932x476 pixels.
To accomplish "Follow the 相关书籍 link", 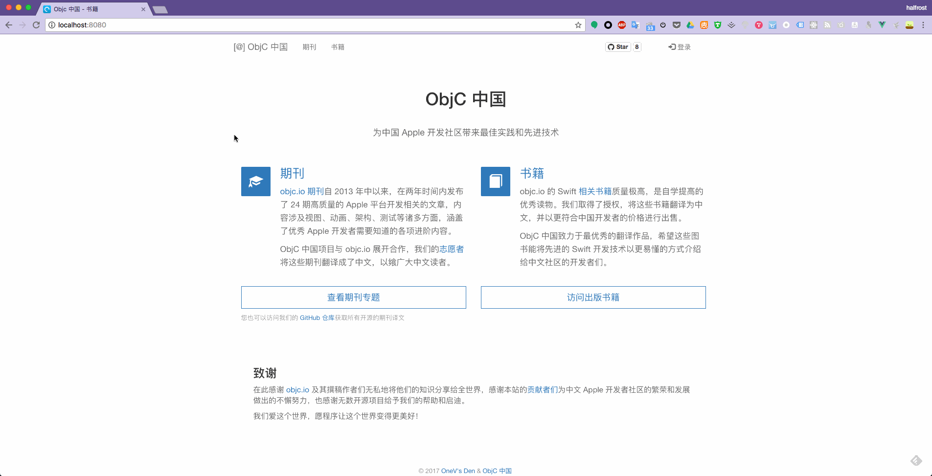I will coord(595,191).
